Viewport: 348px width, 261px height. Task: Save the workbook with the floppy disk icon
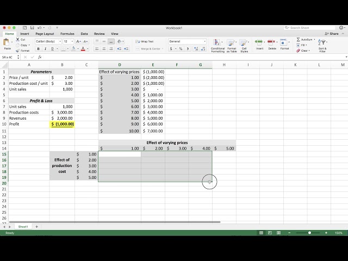[x=32, y=28]
